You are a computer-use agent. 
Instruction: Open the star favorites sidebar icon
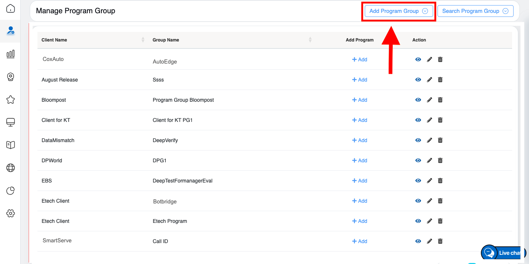click(11, 100)
